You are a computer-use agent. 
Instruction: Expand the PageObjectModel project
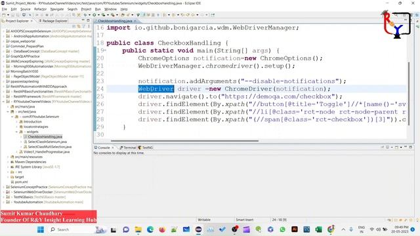click(3, 76)
